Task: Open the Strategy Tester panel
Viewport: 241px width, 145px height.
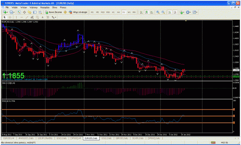Action: (40, 12)
